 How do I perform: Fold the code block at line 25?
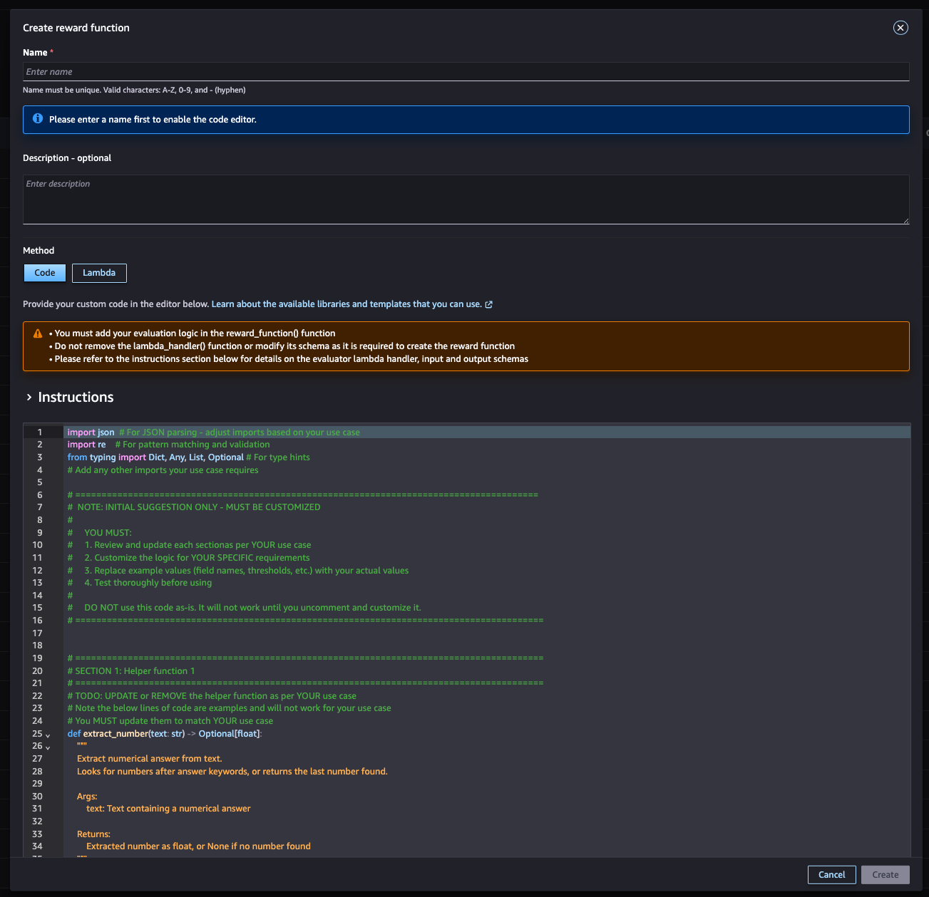pos(48,735)
